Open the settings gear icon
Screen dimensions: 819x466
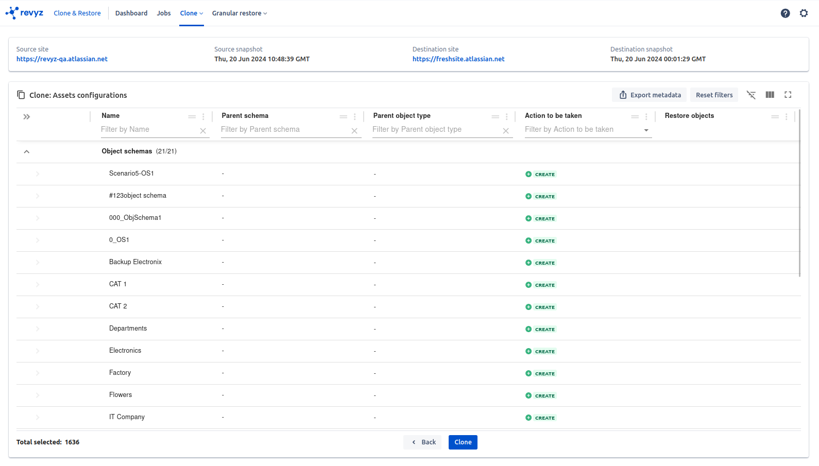(x=804, y=13)
